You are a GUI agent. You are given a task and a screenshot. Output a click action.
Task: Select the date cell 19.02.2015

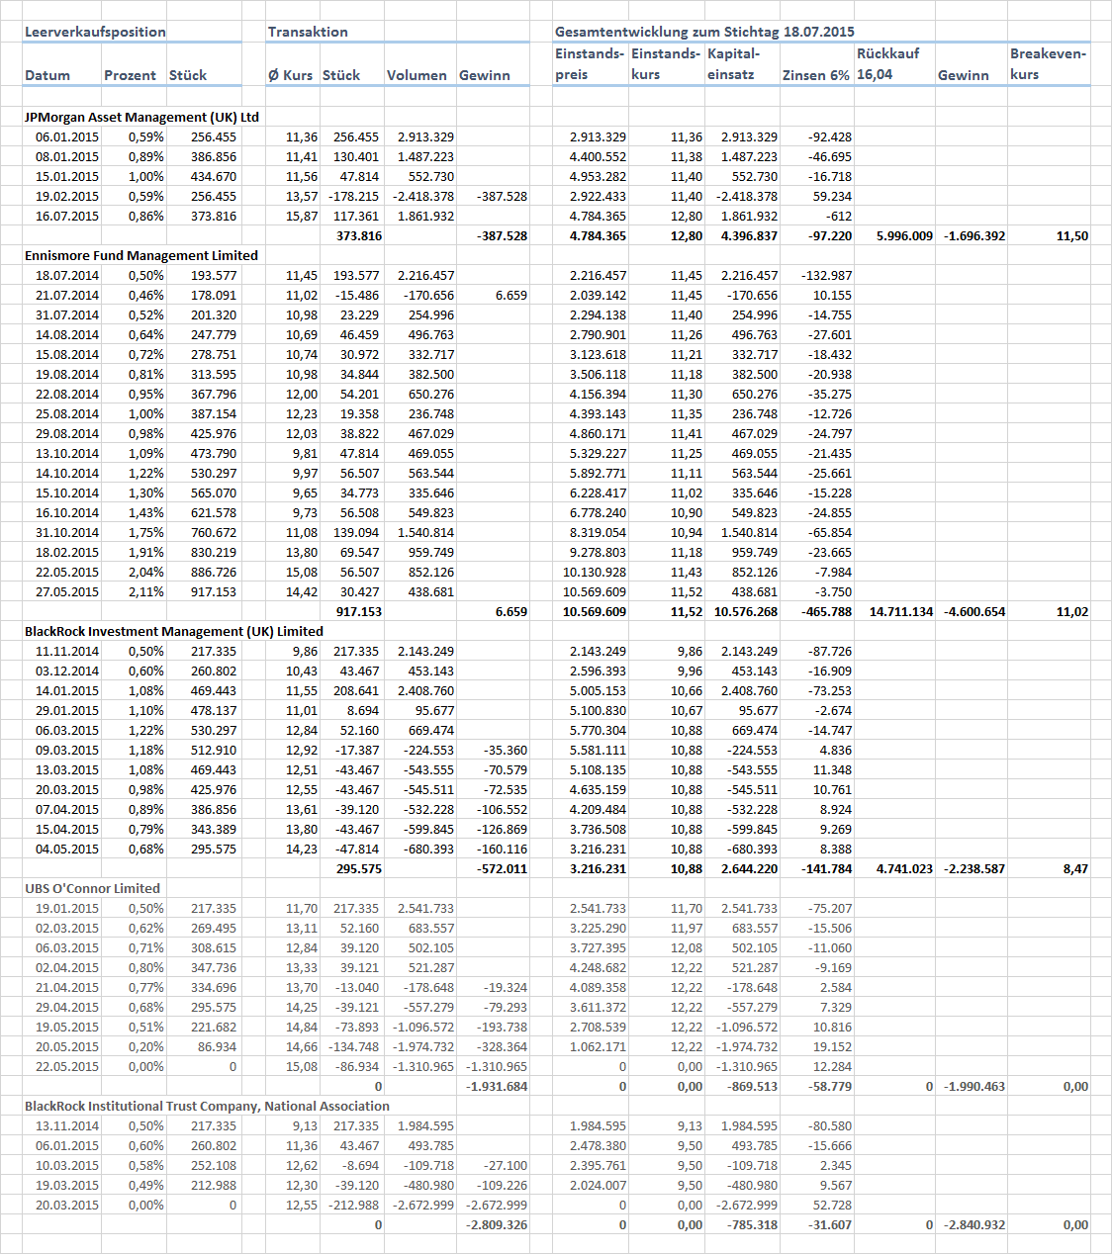pos(67,196)
